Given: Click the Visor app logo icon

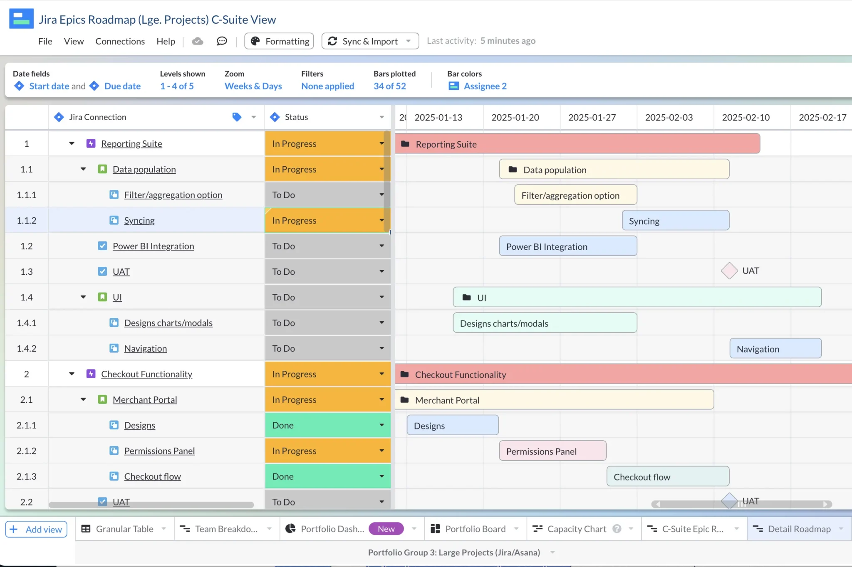Looking at the screenshot, I should click(x=21, y=18).
